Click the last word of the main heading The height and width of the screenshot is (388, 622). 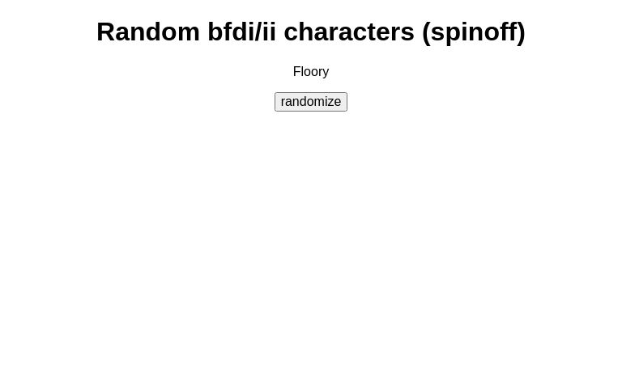pos(473,32)
